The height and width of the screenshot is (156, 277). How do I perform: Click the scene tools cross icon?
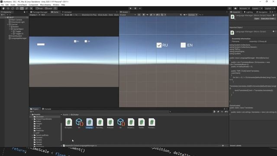(181, 15)
